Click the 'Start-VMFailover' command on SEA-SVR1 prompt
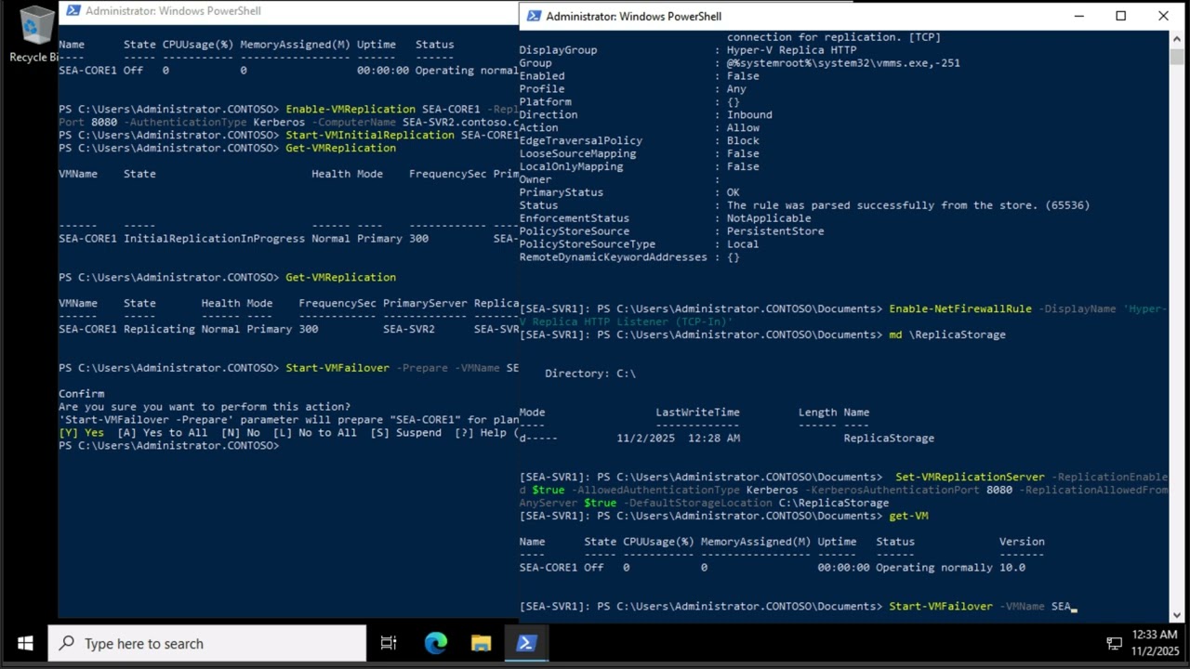The height and width of the screenshot is (669, 1190). click(941, 607)
